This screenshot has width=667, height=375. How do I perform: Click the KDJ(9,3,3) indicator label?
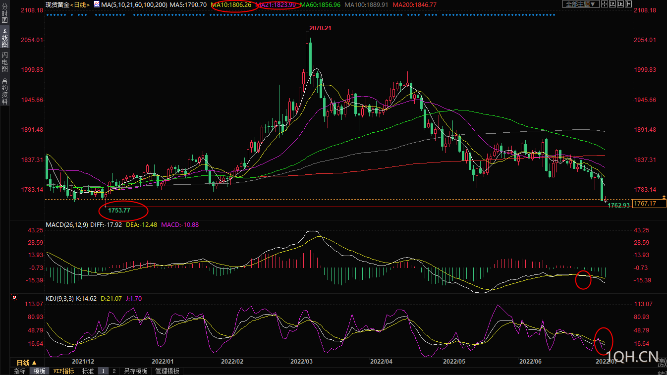59,299
